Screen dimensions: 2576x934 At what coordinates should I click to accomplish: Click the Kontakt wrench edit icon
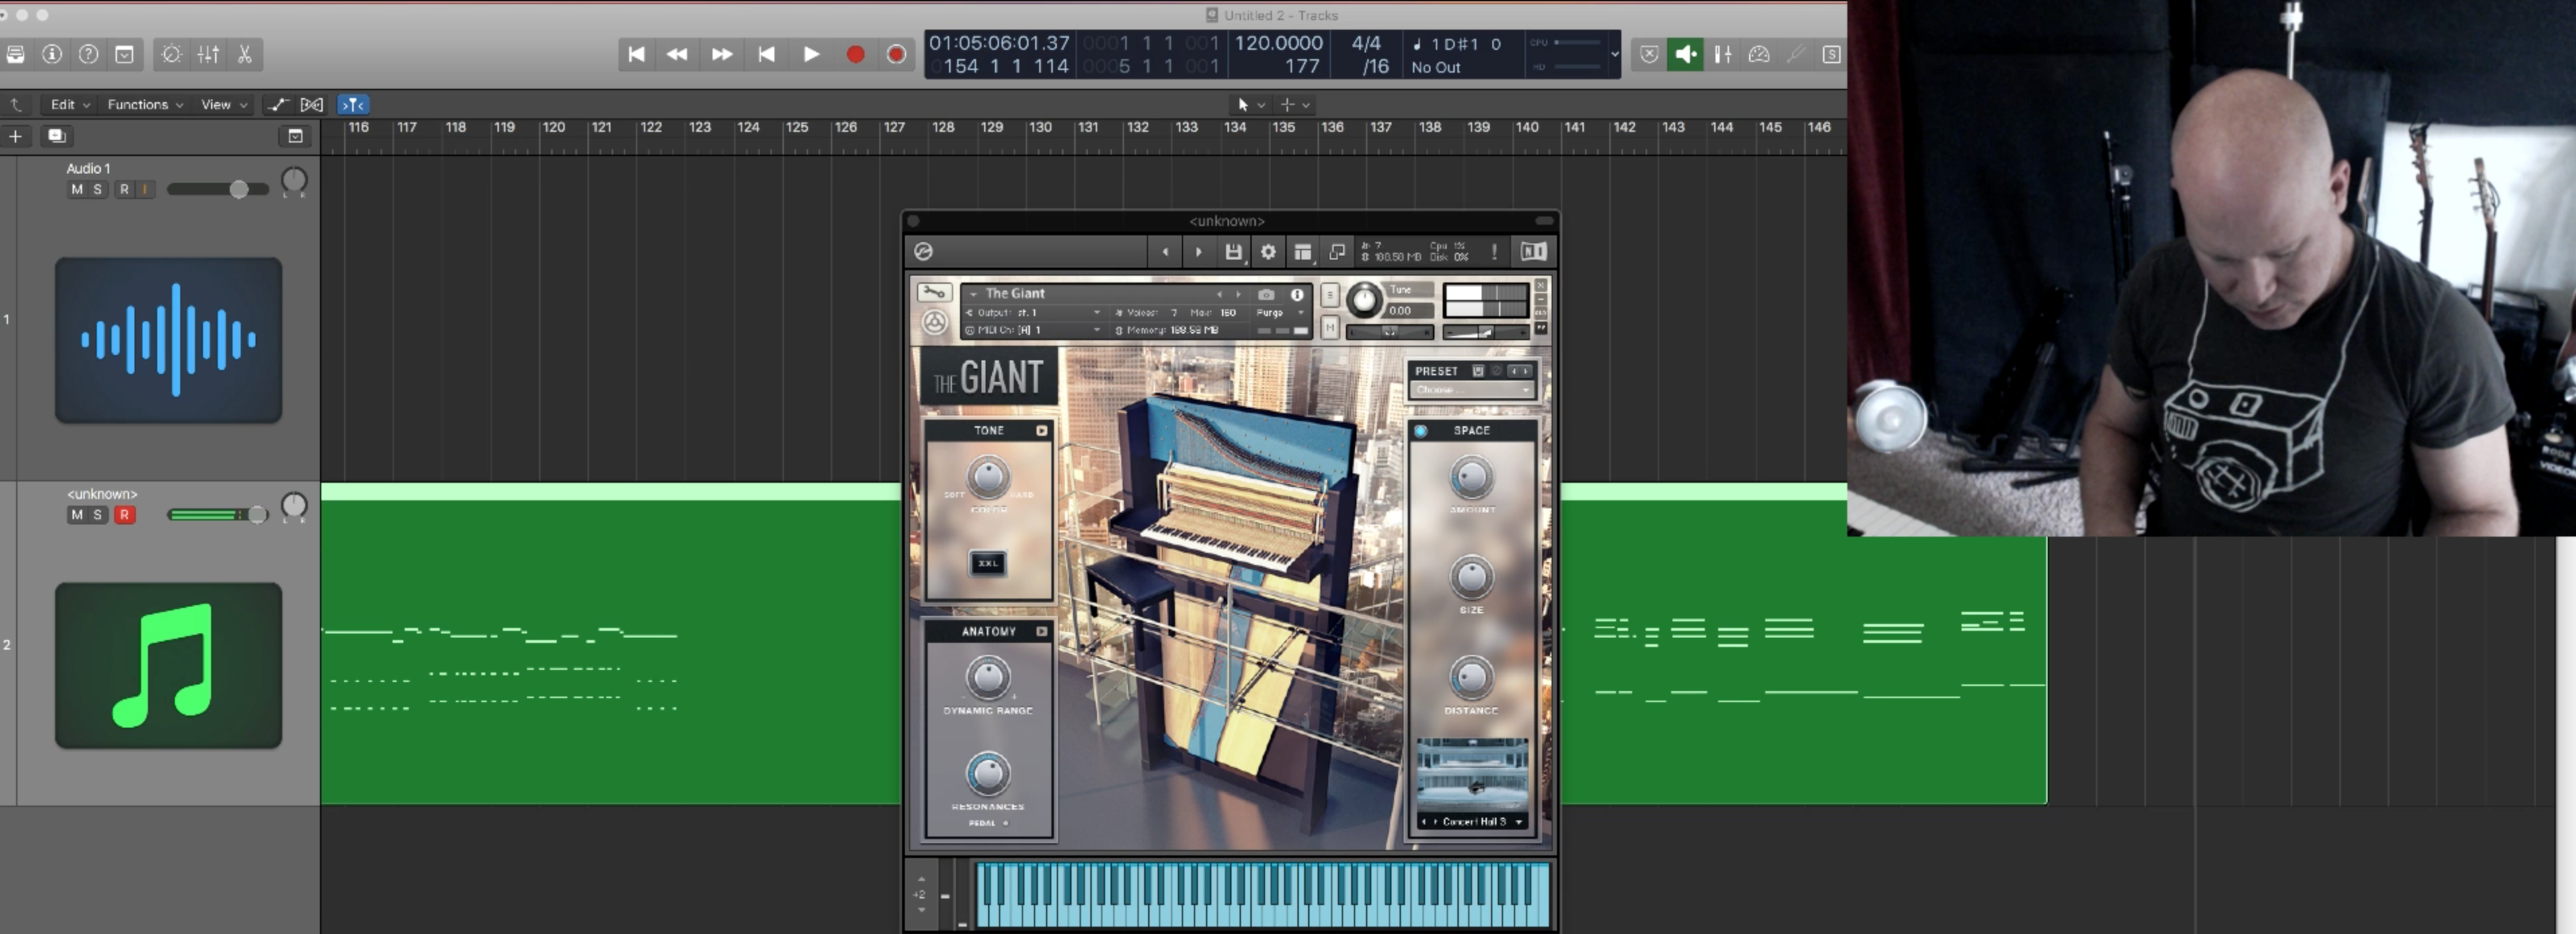pos(934,292)
